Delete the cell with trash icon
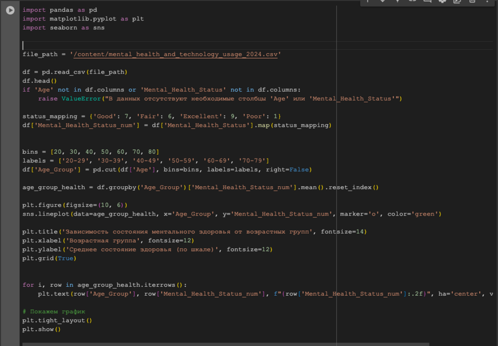The width and height of the screenshot is (498, 346). tap(472, 2)
